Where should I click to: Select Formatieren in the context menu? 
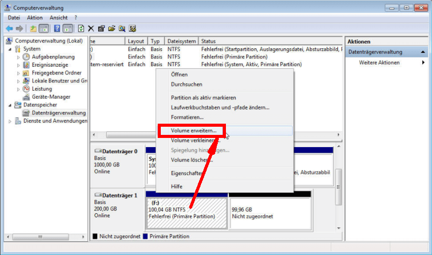[187, 117]
